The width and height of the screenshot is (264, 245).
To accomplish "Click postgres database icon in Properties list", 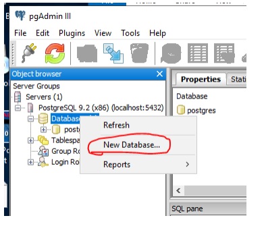I will 181,111.
